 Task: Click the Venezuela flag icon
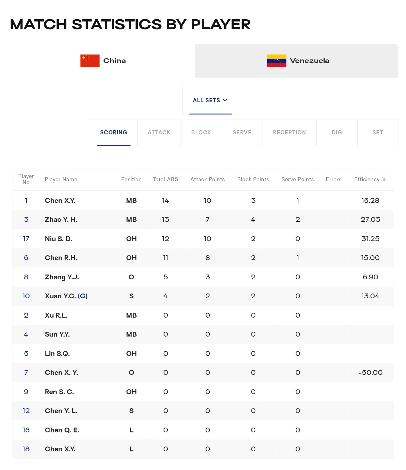[277, 61]
